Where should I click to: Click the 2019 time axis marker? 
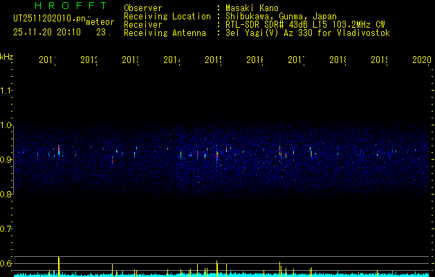click(380, 60)
